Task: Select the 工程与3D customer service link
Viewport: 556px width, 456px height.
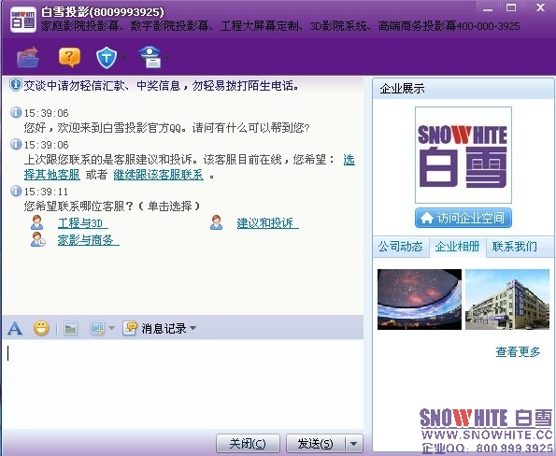Action: (x=82, y=223)
